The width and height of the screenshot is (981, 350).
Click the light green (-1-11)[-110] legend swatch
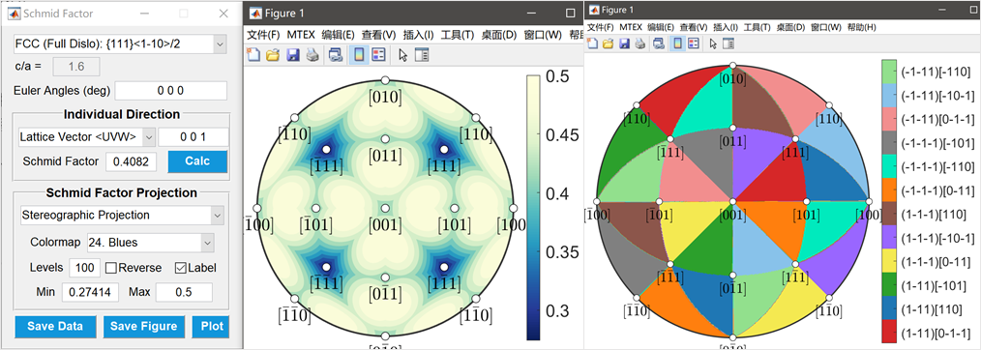click(x=889, y=72)
